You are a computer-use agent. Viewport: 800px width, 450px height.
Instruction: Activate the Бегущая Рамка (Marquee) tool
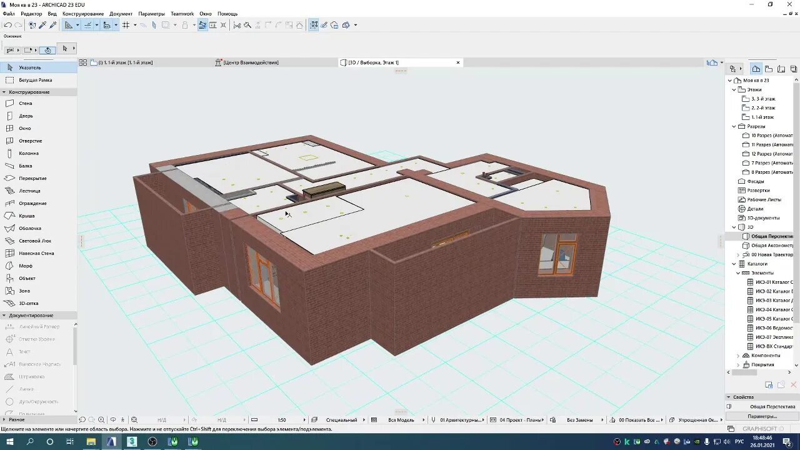point(38,80)
